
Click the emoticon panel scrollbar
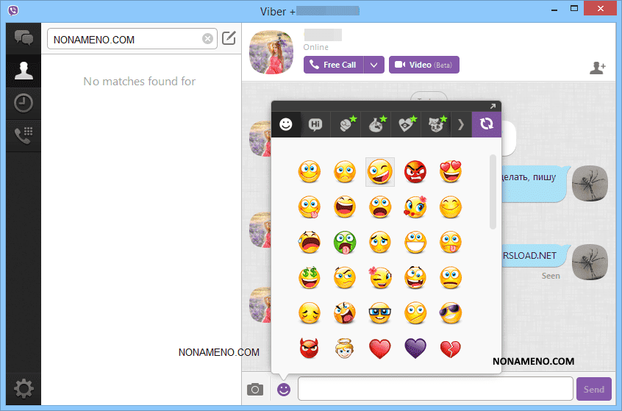pos(493,191)
